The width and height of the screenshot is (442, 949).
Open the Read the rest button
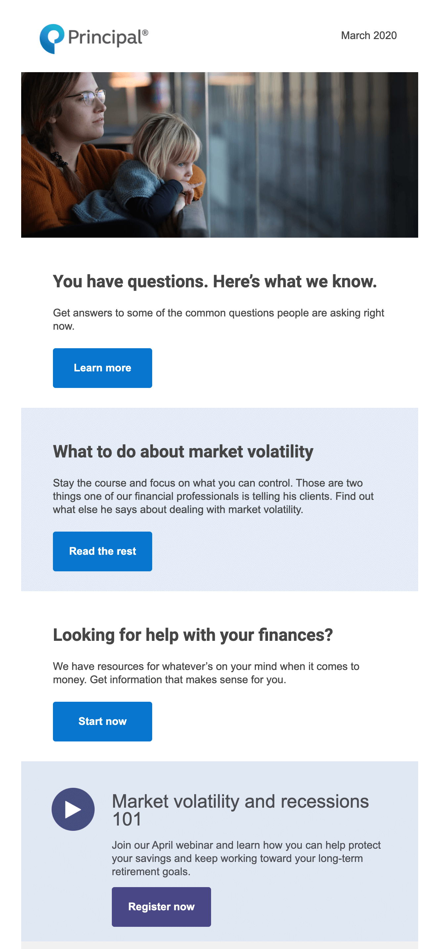(x=103, y=551)
